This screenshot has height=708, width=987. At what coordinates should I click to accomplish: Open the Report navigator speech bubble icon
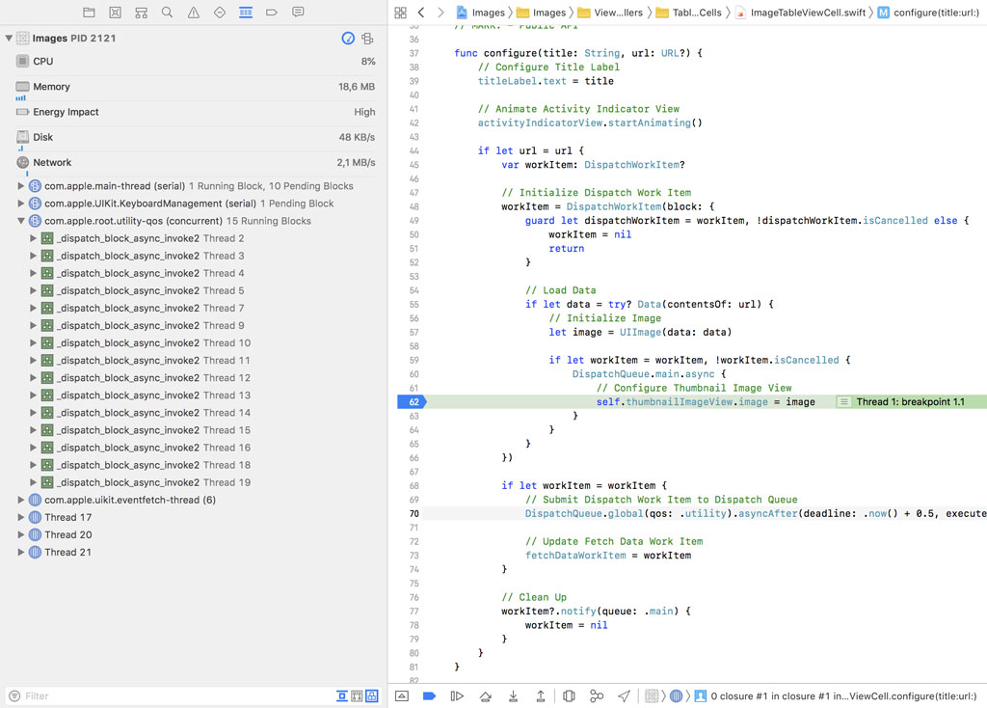click(299, 13)
